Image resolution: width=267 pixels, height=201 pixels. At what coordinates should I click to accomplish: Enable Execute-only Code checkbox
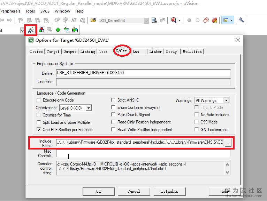pos(39,100)
